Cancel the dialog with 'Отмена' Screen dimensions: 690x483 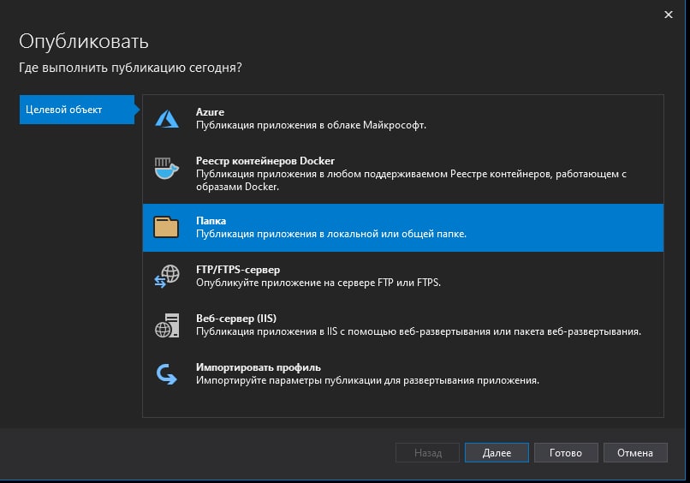coord(635,453)
